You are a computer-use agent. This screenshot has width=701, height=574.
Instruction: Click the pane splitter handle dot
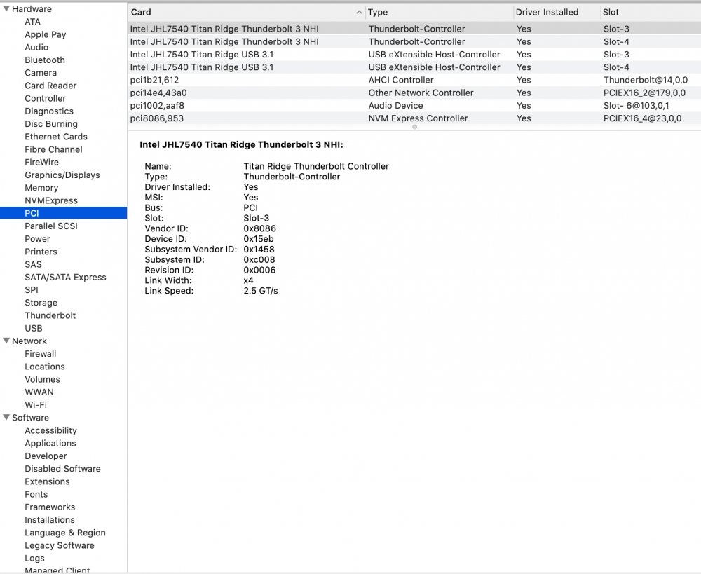pos(414,127)
